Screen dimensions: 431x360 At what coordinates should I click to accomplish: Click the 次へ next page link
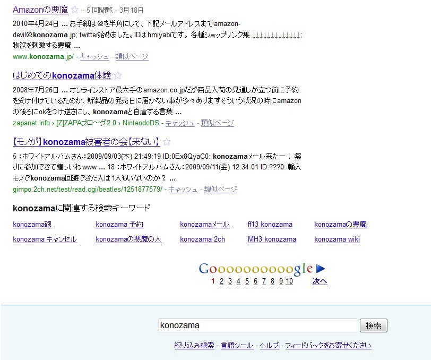tap(320, 281)
